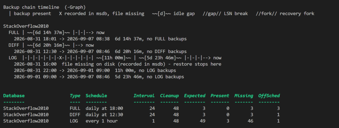The image size is (339, 128).
Task: Click the Type column header
Action: click(x=75, y=96)
